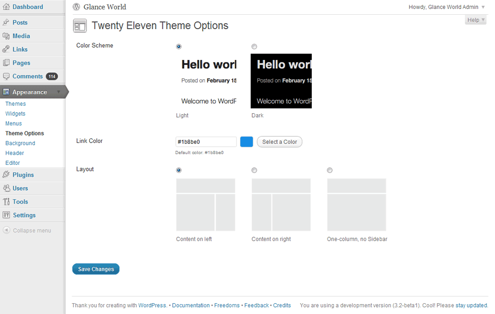Open the Header submenu item
Viewport: 495px width, 314px height.
point(14,153)
